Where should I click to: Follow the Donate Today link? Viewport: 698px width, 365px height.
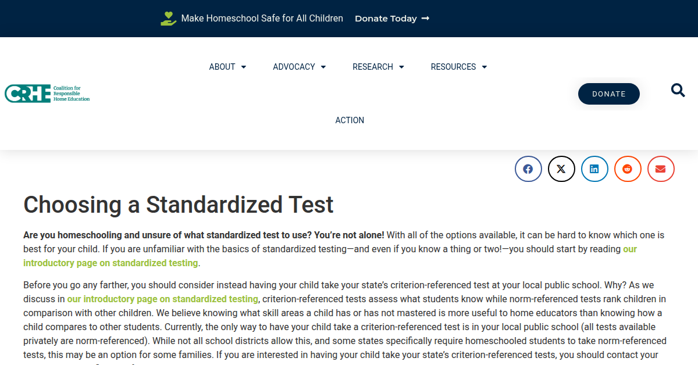(x=391, y=19)
